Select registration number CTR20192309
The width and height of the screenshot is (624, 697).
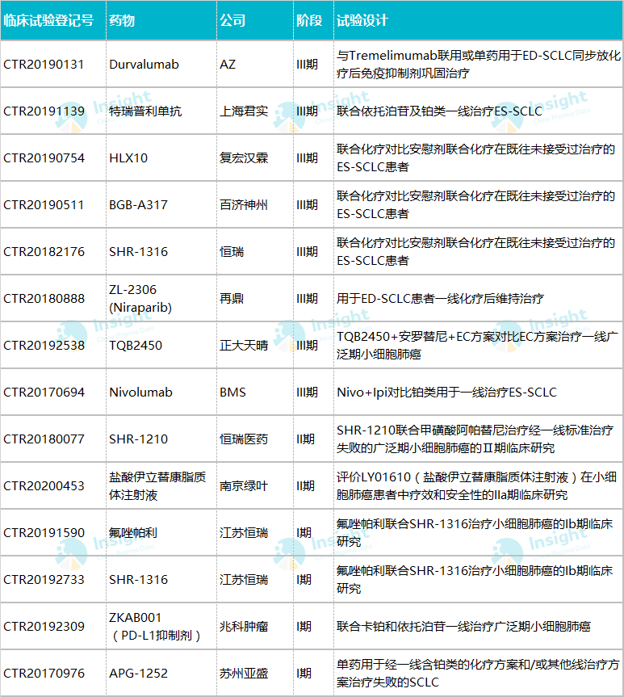(x=44, y=626)
